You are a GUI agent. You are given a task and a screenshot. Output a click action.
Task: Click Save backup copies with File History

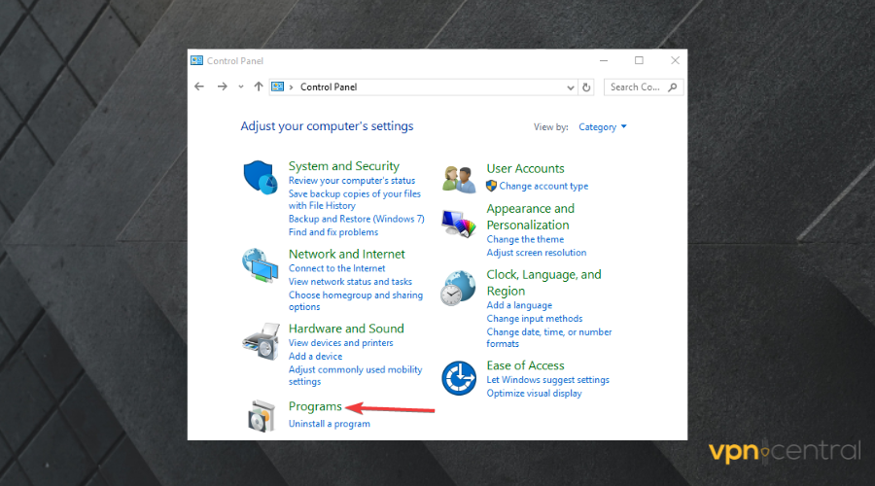point(354,200)
